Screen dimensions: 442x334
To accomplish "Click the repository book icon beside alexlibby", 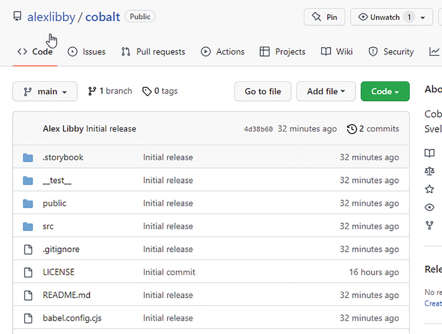I will click(x=17, y=16).
